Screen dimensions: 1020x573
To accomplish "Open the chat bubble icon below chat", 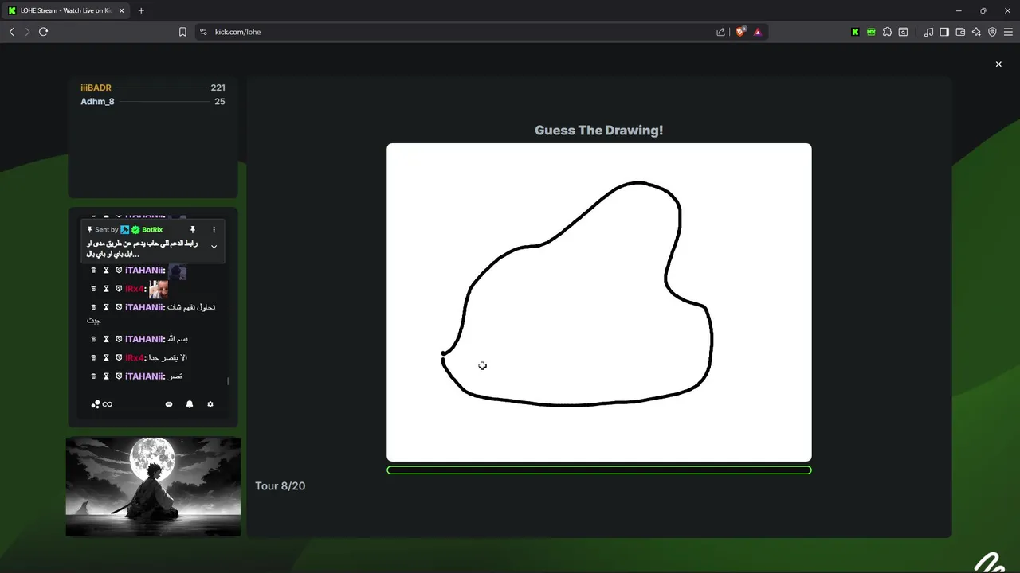I will 169,404.
